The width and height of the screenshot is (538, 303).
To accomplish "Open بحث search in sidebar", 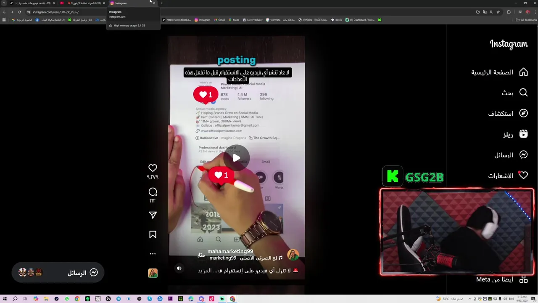I will [514, 93].
